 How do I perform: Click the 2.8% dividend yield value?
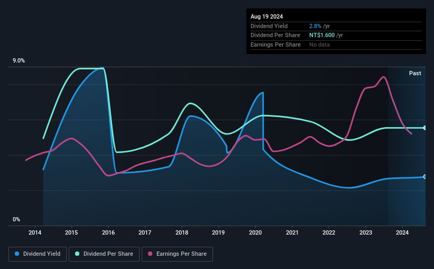point(315,26)
